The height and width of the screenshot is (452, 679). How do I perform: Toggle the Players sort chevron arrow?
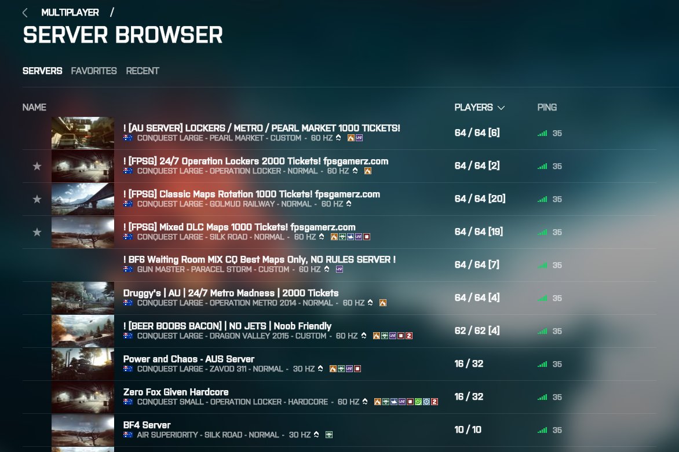point(501,108)
